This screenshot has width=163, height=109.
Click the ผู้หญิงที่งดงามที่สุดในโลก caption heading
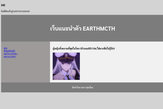pos(84,49)
